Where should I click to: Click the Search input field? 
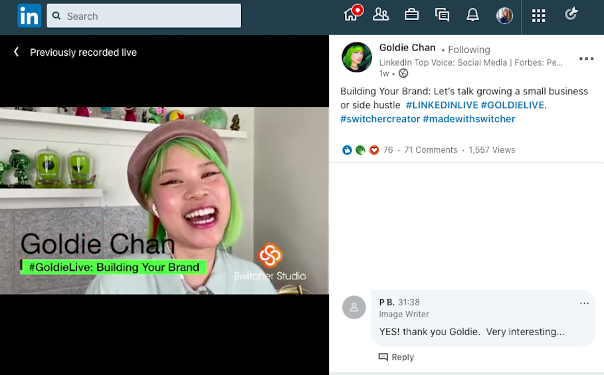[x=144, y=16]
